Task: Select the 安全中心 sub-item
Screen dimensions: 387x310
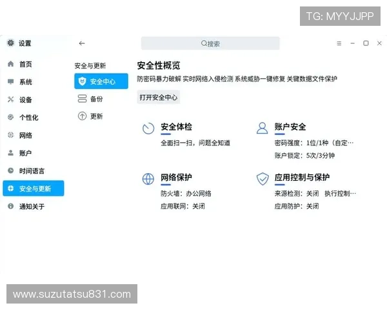Action: [x=101, y=81]
